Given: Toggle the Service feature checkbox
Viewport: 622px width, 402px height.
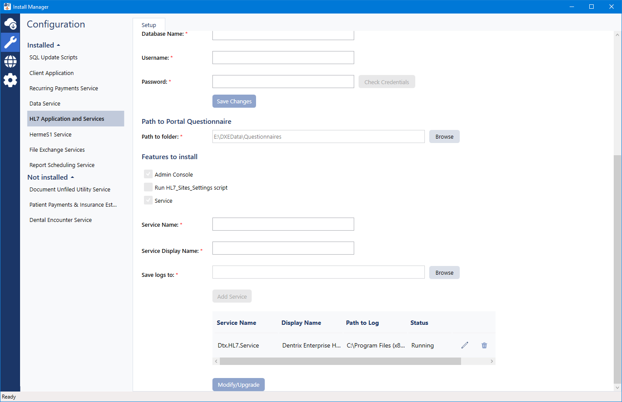Looking at the screenshot, I should (148, 201).
